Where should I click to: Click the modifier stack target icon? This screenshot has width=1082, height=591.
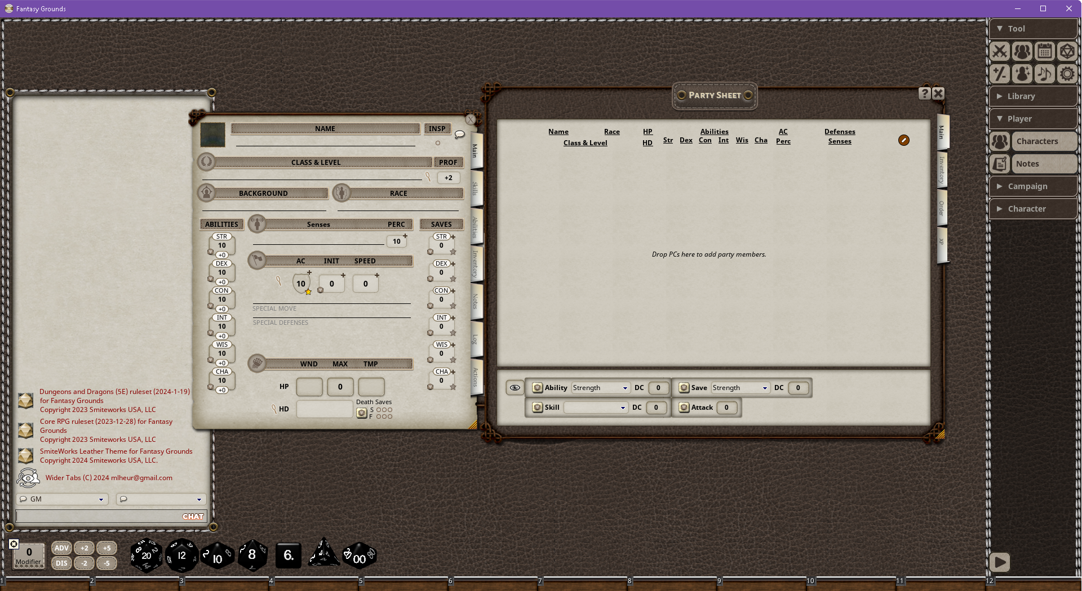[14, 544]
